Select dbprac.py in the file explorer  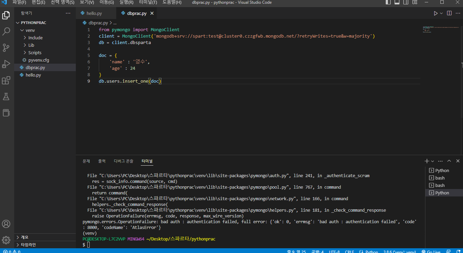coord(45,67)
